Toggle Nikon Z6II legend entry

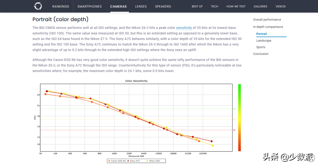tap(153, 161)
